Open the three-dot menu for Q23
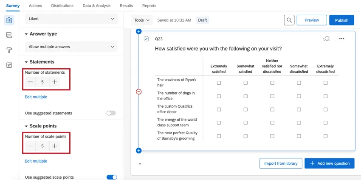This screenshot has width=361, height=180. pyautogui.click(x=341, y=39)
